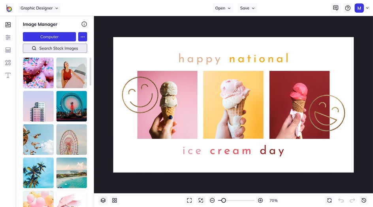
Task: Open the Graphics shapes sidebar icon
Action: [8, 63]
